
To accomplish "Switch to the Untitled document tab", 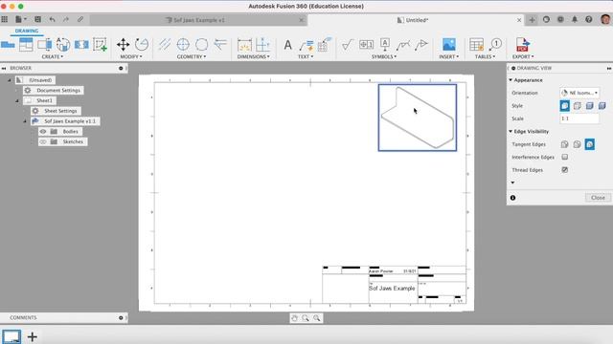I will [416, 20].
